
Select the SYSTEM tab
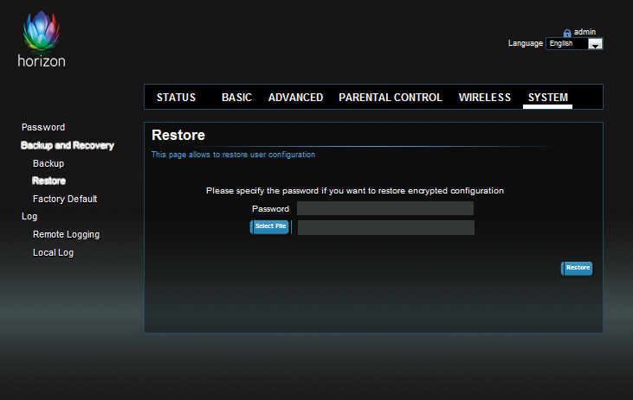pos(548,98)
